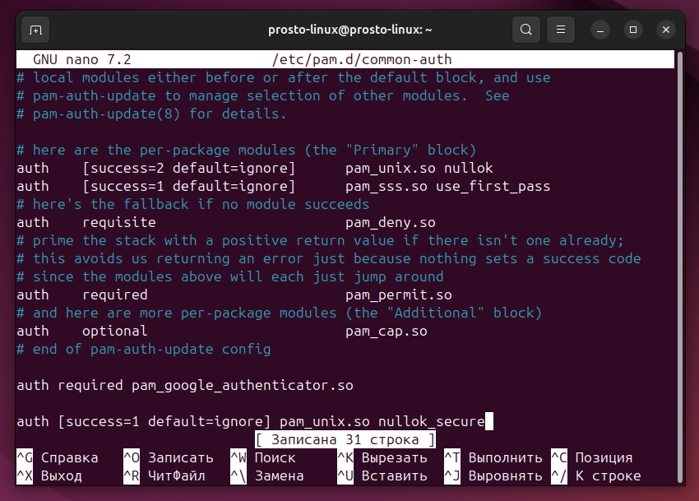The width and height of the screenshot is (699, 501).
Task: Click the word optional
Action: [115, 331]
